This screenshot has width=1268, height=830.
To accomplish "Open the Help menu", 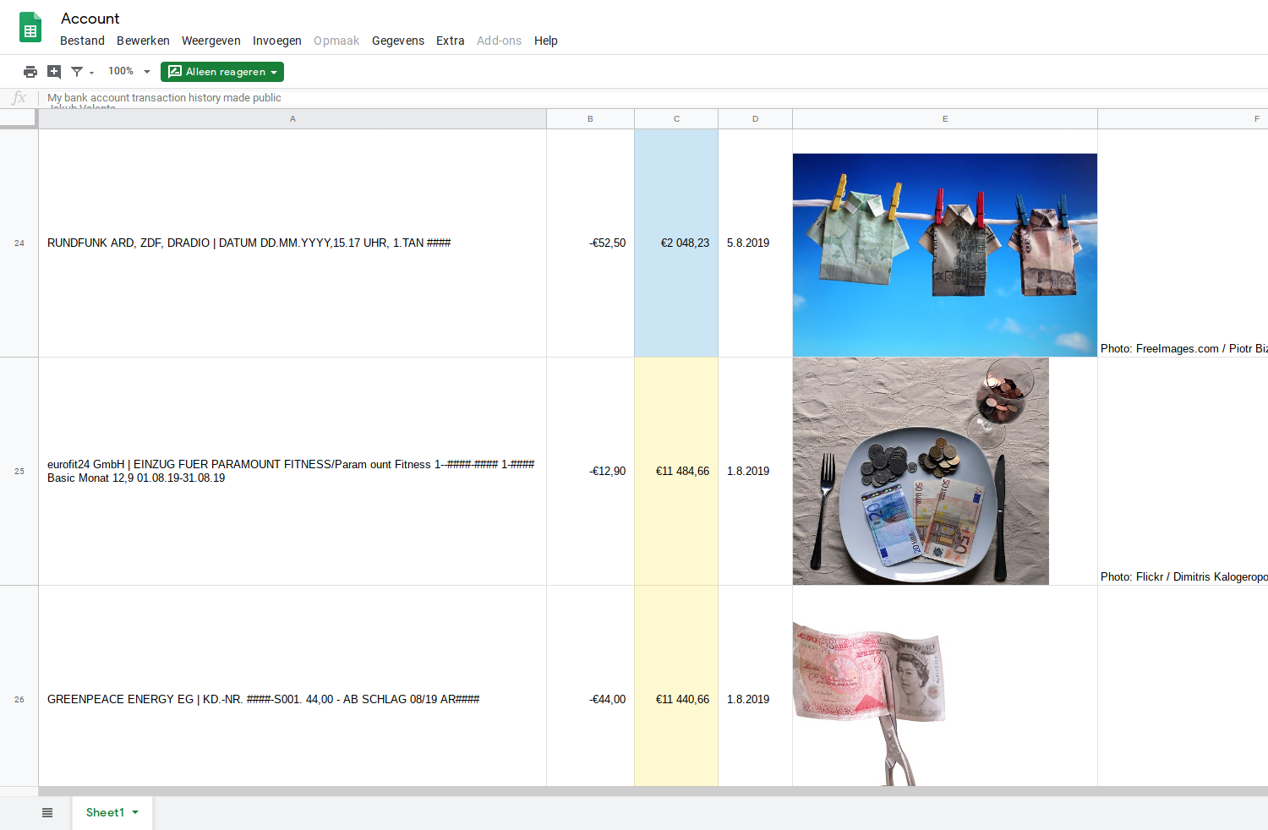I will click(545, 41).
